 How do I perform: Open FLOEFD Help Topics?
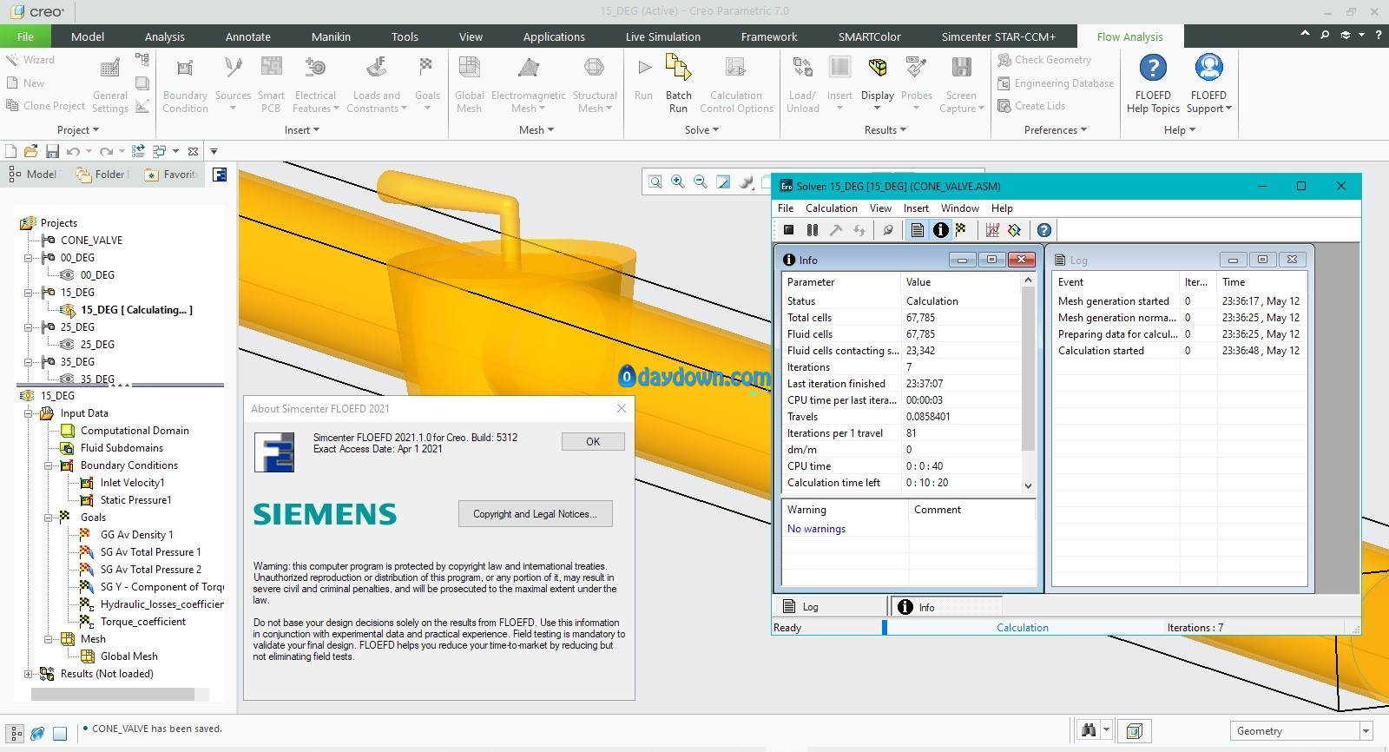click(1153, 83)
